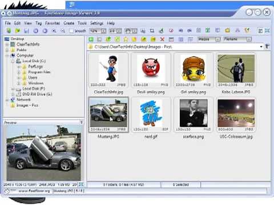The height and width of the screenshot is (205, 274).
Task: Click the Save As floppy disk icon
Action: [x=27, y=31]
